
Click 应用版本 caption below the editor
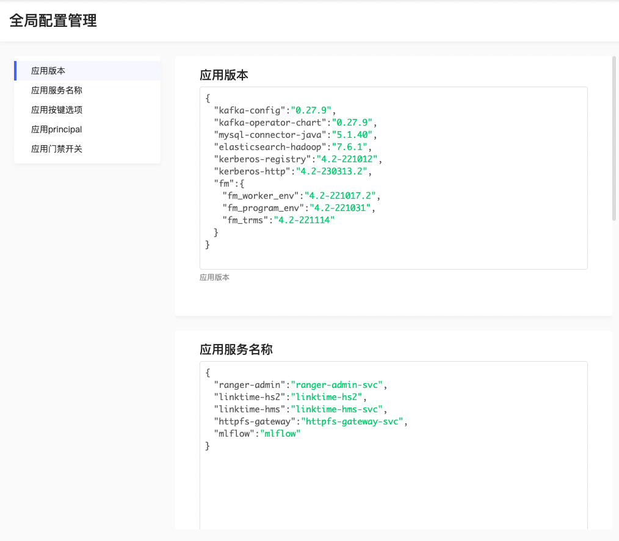[x=214, y=278]
